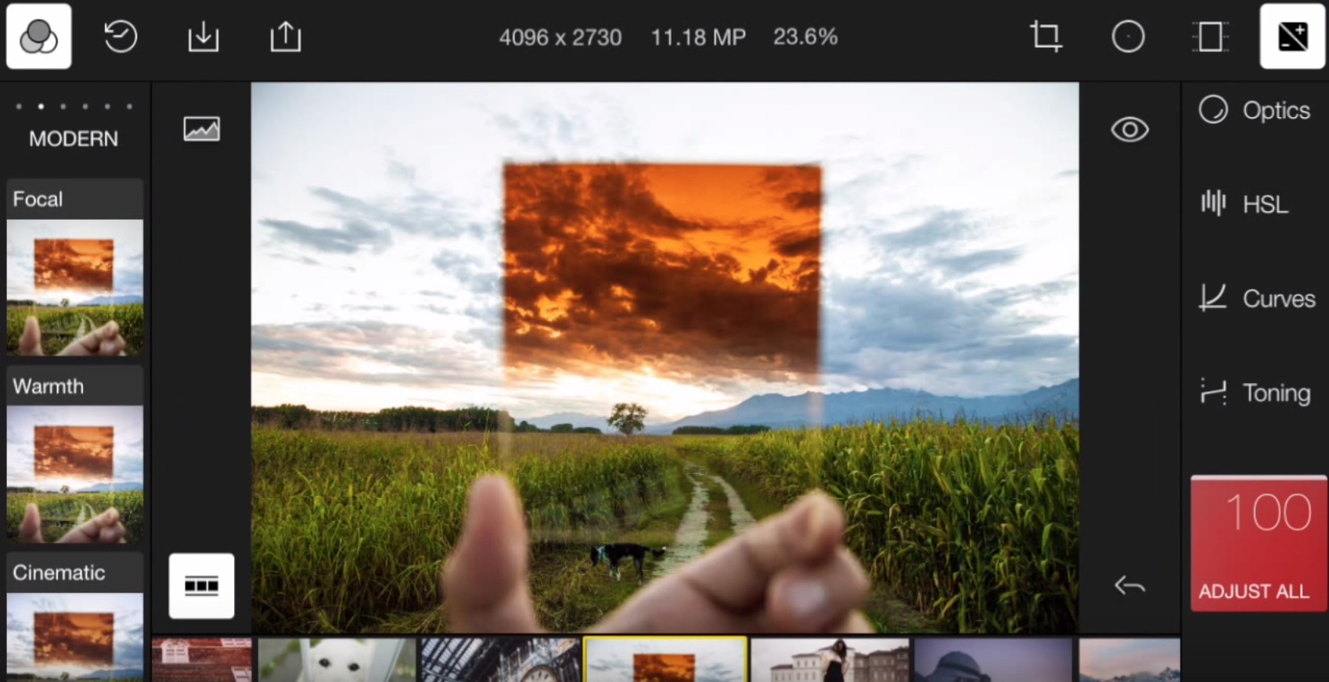Click the 11.18 MP text
The height and width of the screenshot is (682, 1329).
point(698,38)
